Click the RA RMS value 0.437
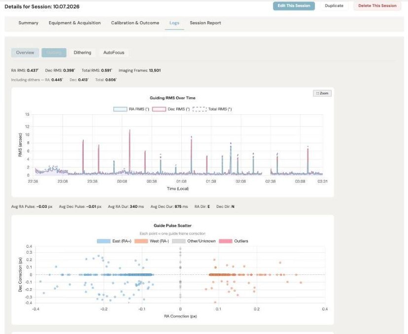The width and height of the screenshot is (408, 334). coord(33,70)
